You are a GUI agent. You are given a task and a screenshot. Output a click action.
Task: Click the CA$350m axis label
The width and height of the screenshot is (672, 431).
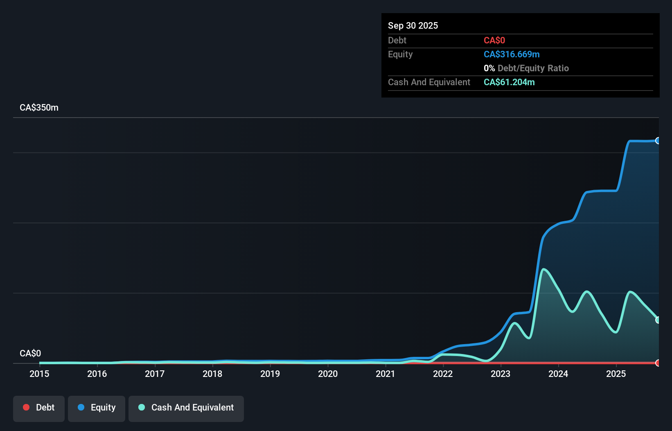coord(39,107)
